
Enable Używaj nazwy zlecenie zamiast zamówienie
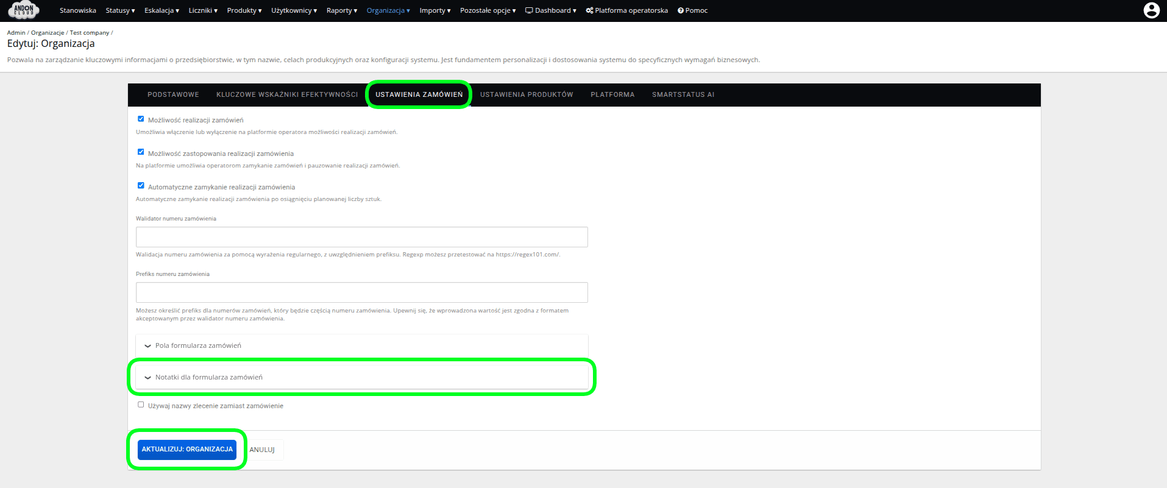pyautogui.click(x=141, y=405)
